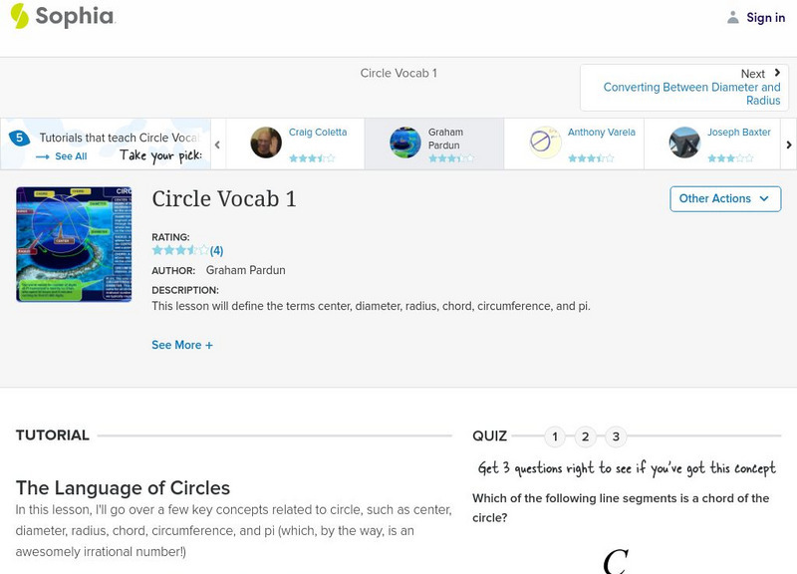The width and height of the screenshot is (797, 574).
Task: Click Graham Pardun's avatar in carousel
Action: coord(405,143)
